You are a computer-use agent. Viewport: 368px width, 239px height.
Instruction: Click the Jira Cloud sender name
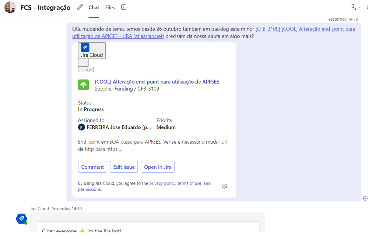39,209
